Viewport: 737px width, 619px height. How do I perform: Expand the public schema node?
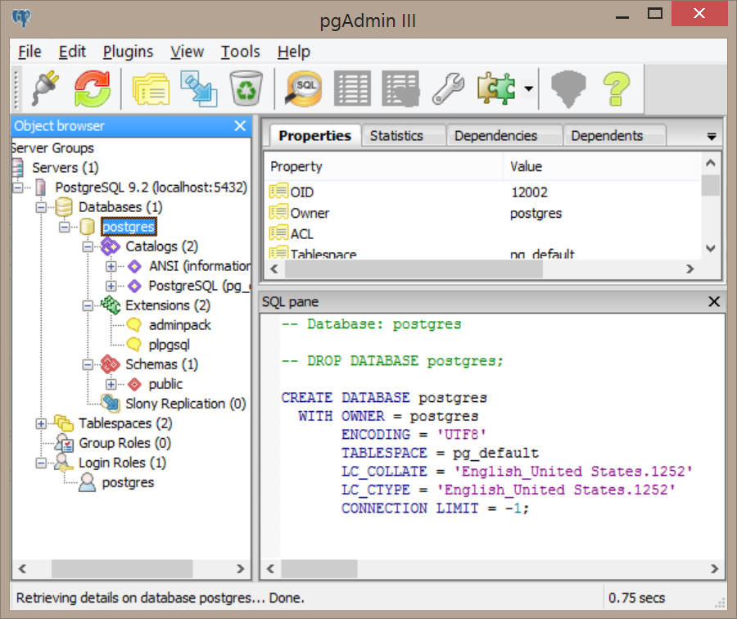tap(111, 385)
